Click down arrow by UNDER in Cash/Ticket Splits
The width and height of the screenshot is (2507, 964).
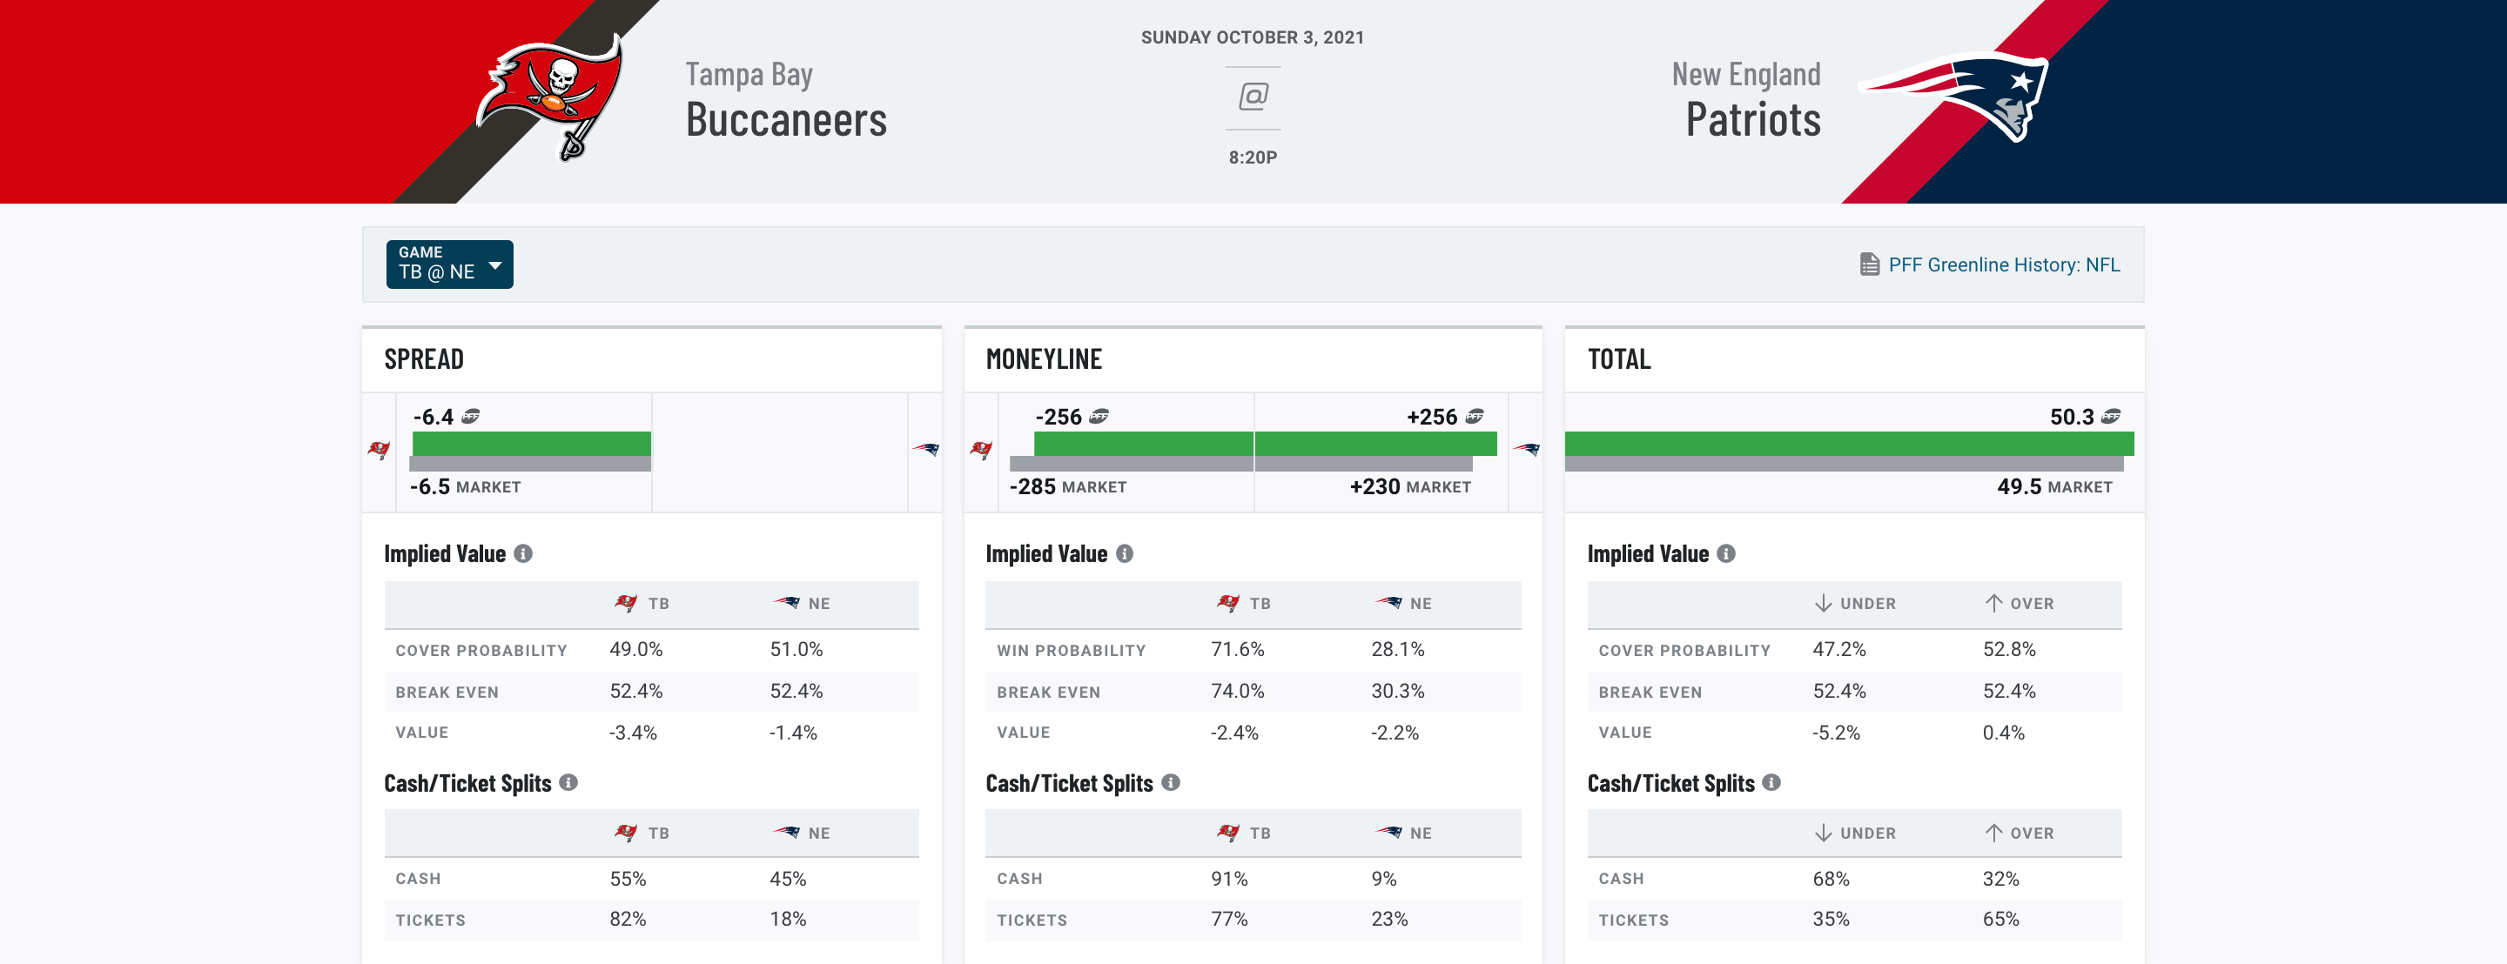[1824, 833]
